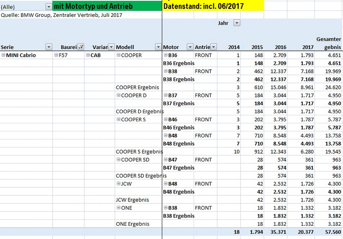Open the Serie field filter dropdown

49,47
